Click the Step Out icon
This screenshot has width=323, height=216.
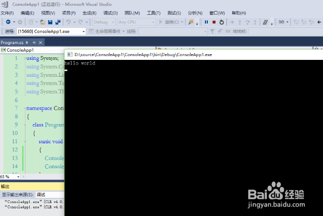(255, 22)
